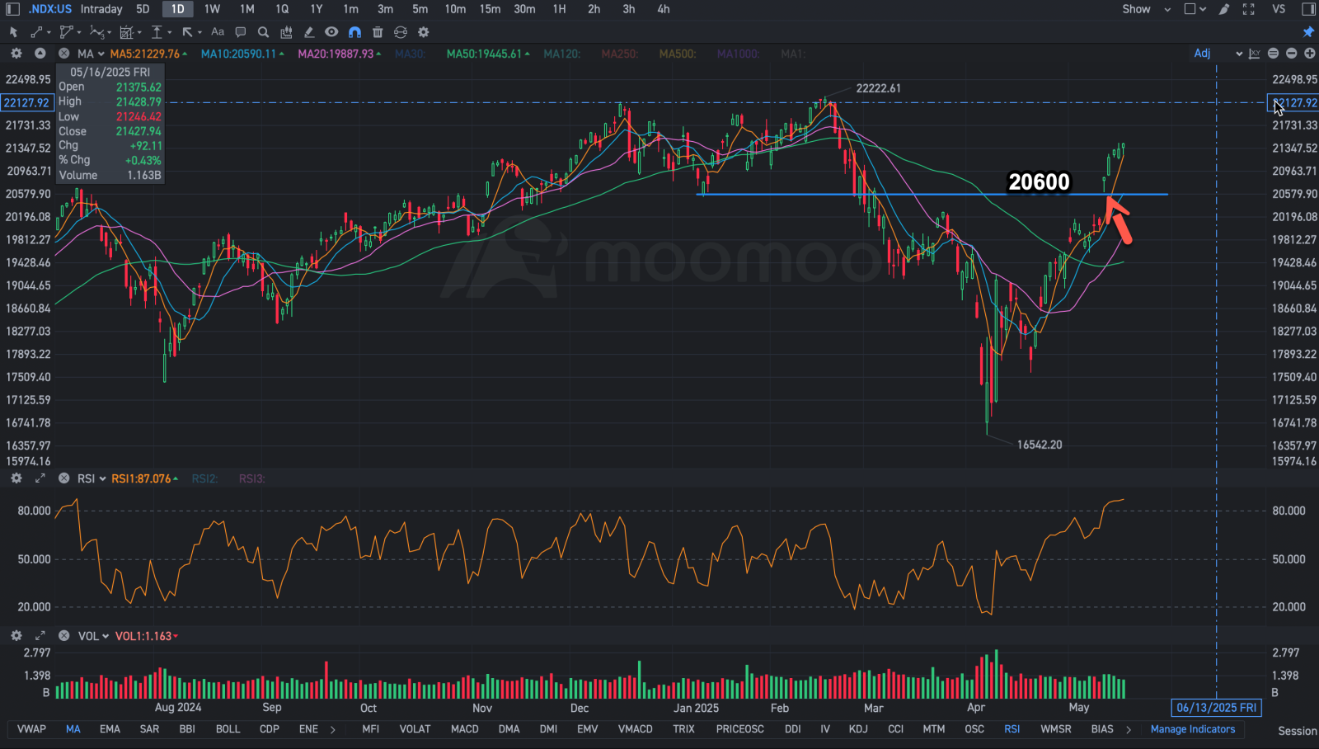Toggle drawings visibility with eye icon

(x=331, y=32)
